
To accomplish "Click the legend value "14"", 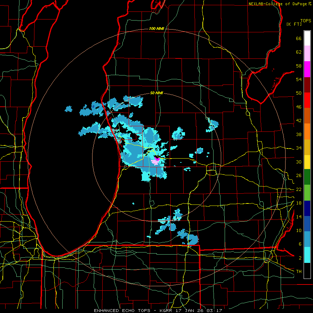I will pyautogui.click(x=299, y=217).
